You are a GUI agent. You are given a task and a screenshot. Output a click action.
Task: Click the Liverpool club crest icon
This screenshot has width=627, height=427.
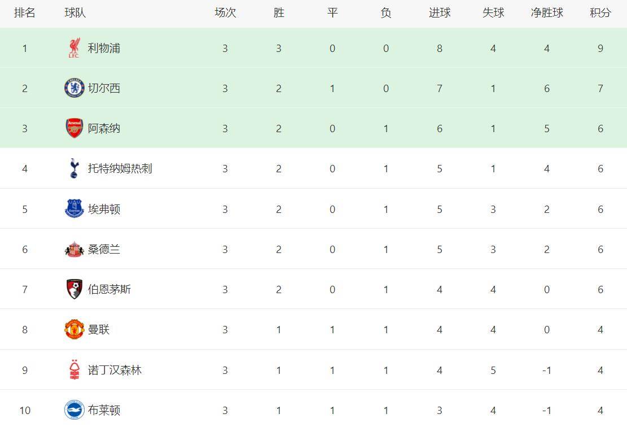74,48
